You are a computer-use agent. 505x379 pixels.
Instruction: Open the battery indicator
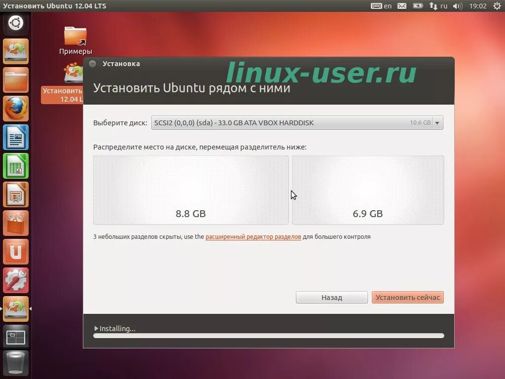point(418,6)
